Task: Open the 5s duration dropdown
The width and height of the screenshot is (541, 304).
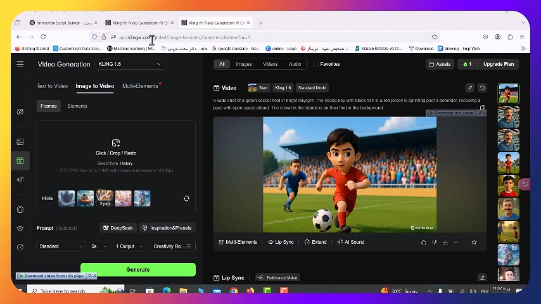Action: (x=99, y=246)
